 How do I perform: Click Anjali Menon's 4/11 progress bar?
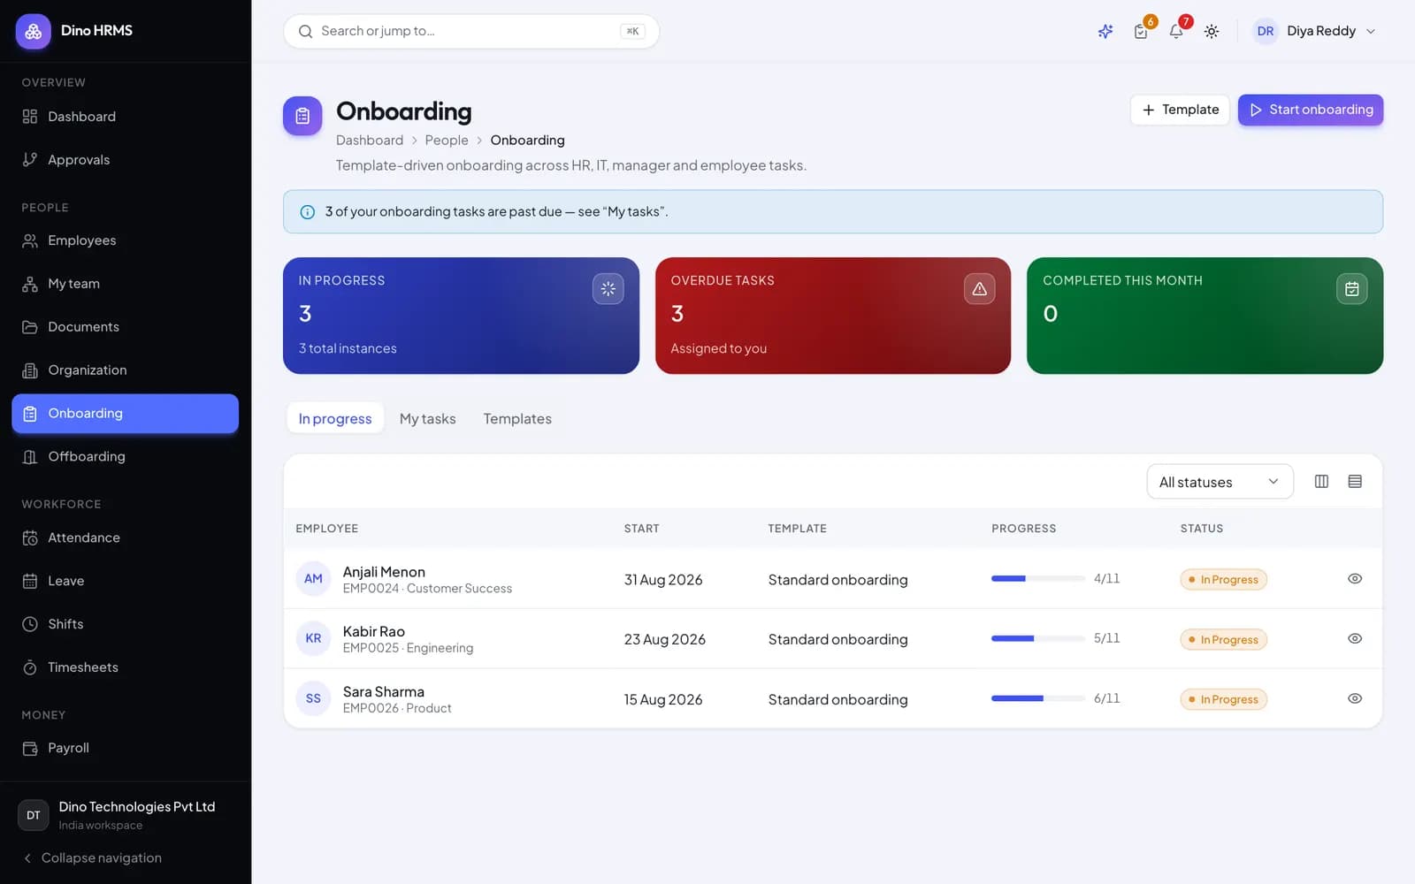point(1038,579)
